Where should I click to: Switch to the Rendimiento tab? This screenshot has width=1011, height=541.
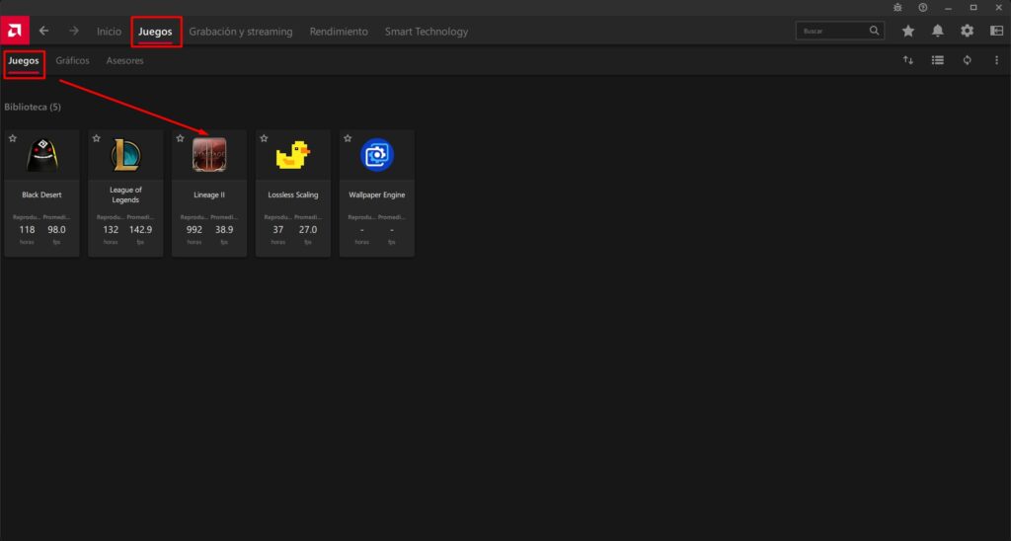(x=339, y=31)
